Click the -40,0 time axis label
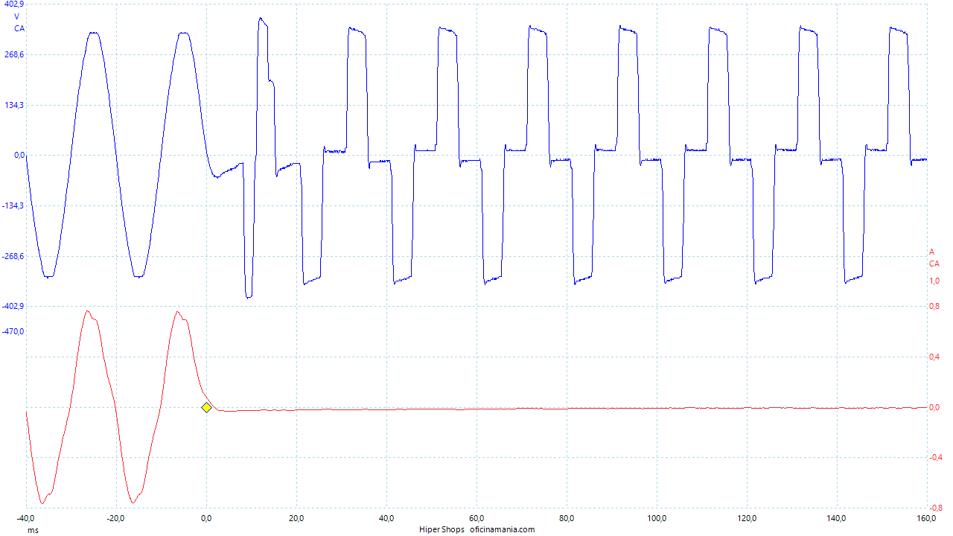Viewport: 953px width, 536px height. (x=26, y=518)
